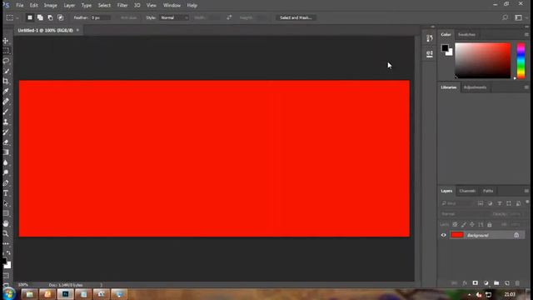
Task: Open the History panel icon
Action: click(x=430, y=38)
